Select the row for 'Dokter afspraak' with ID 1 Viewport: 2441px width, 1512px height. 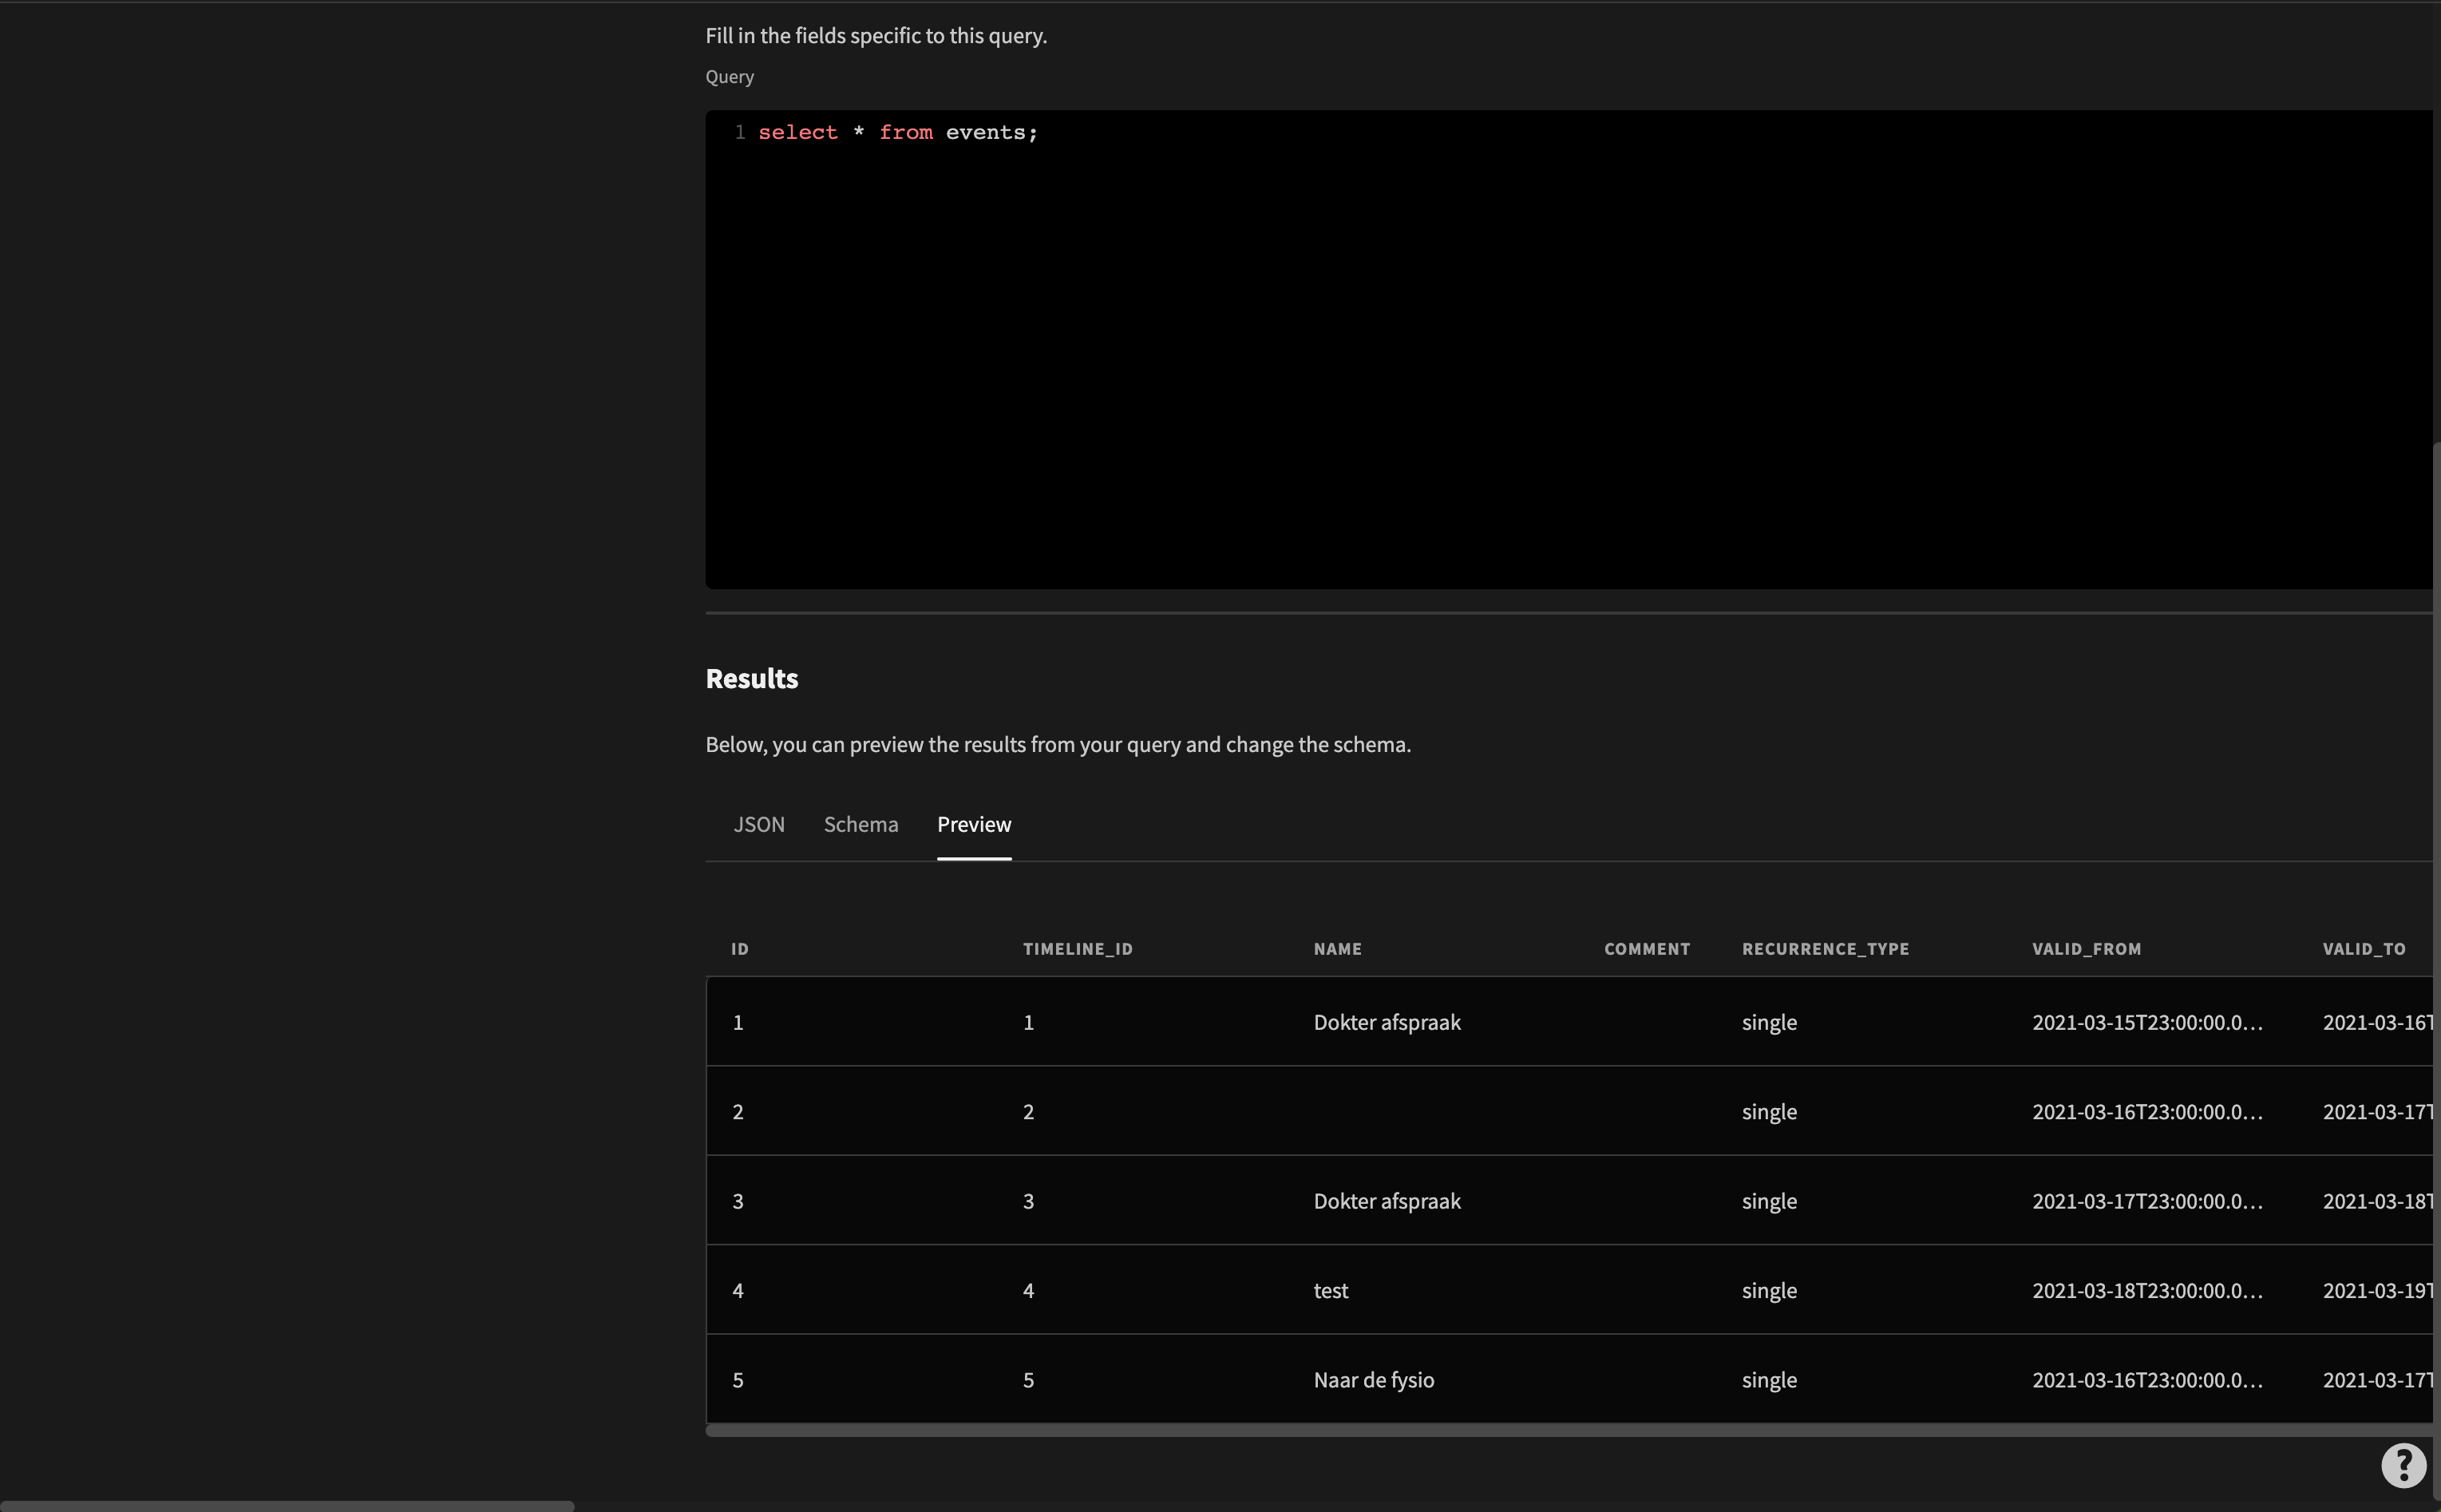1386,1021
